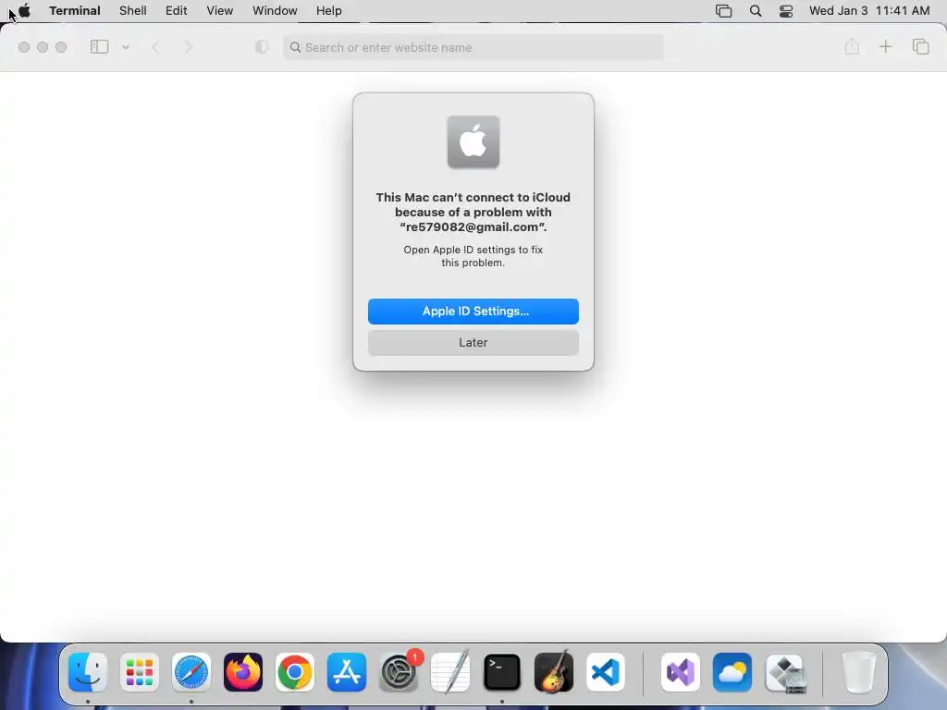947x710 pixels.
Task: Open the Trash in the Dock
Action: point(858,672)
